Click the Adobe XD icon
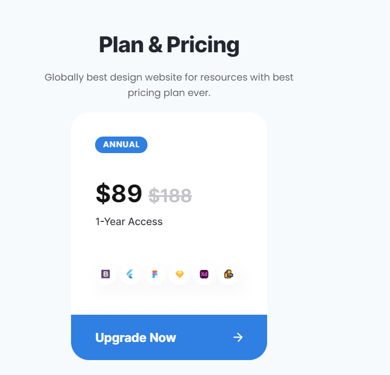Image resolution: width=390 pixels, height=375 pixels. [204, 274]
